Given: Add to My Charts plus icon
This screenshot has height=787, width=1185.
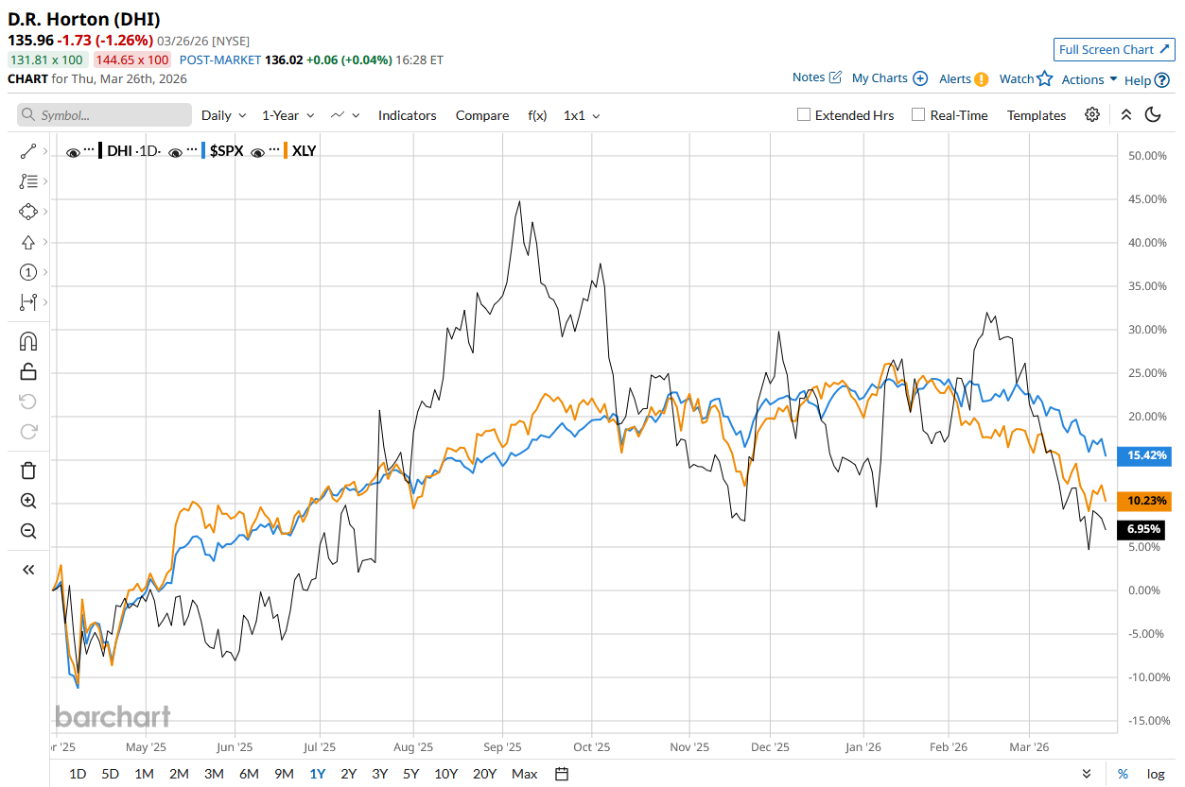Looking at the screenshot, I should pyautogui.click(x=920, y=78).
